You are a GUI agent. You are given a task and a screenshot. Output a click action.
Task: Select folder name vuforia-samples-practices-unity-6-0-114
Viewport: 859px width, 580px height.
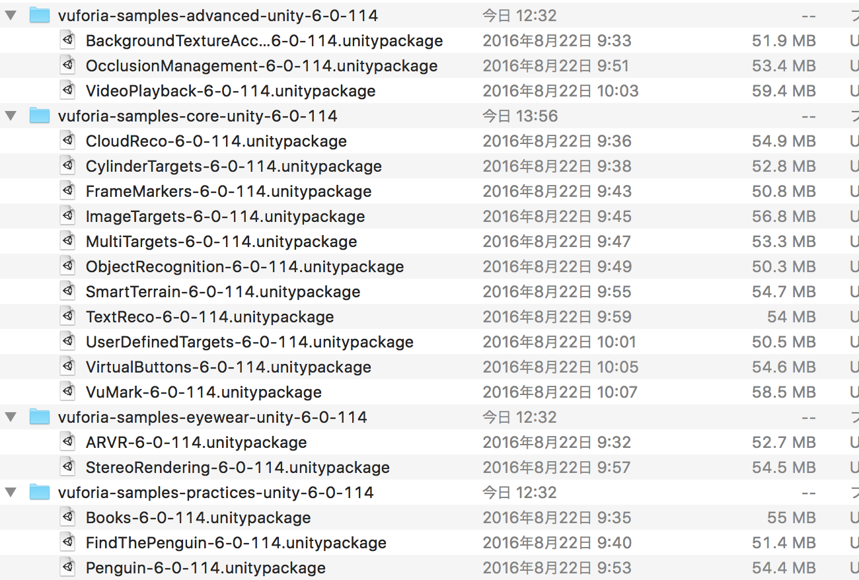pyautogui.click(x=216, y=493)
